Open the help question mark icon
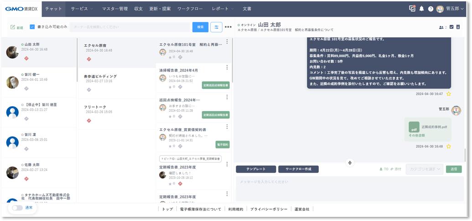 coord(431,9)
